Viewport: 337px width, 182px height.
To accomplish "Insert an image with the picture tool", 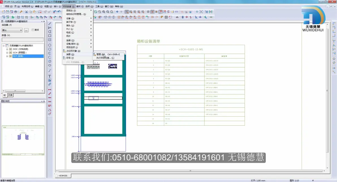I will [50, 80].
